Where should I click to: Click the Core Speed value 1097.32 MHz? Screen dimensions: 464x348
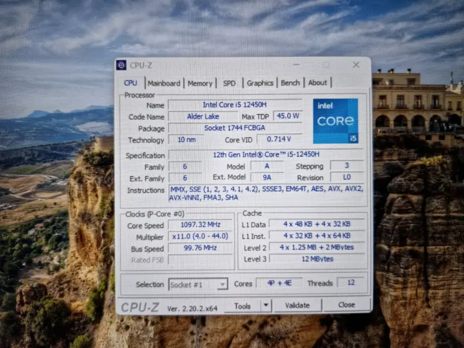click(200, 224)
